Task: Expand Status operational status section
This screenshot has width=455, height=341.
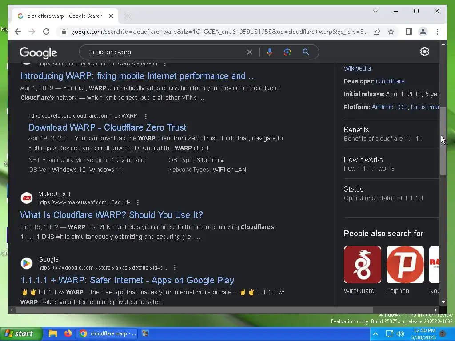Action: (x=391, y=194)
